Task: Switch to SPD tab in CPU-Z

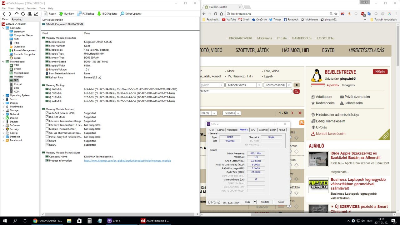Action: [253, 130]
